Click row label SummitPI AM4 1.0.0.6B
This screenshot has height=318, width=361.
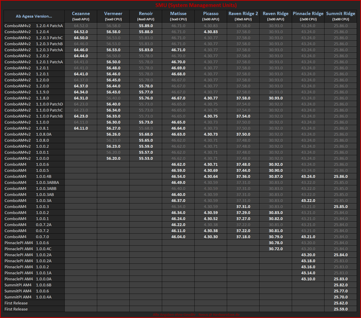click(x=34, y=285)
